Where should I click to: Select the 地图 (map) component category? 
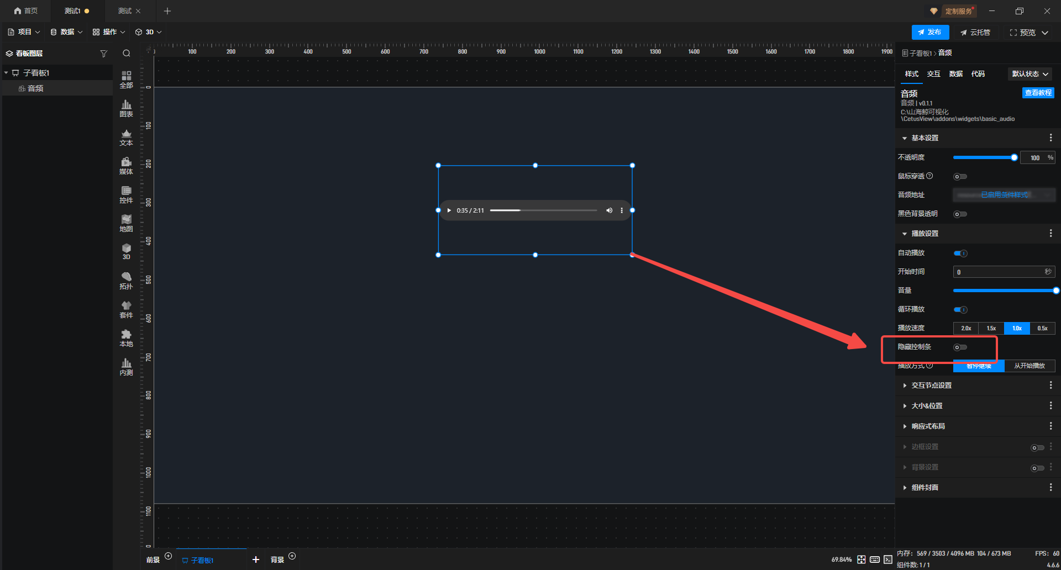pos(126,223)
